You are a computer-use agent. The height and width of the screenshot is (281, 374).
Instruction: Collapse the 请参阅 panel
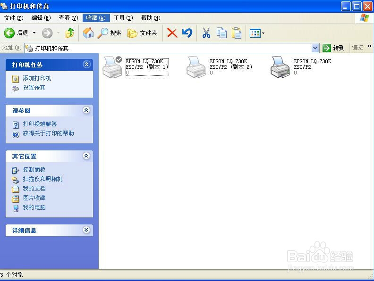click(86, 110)
